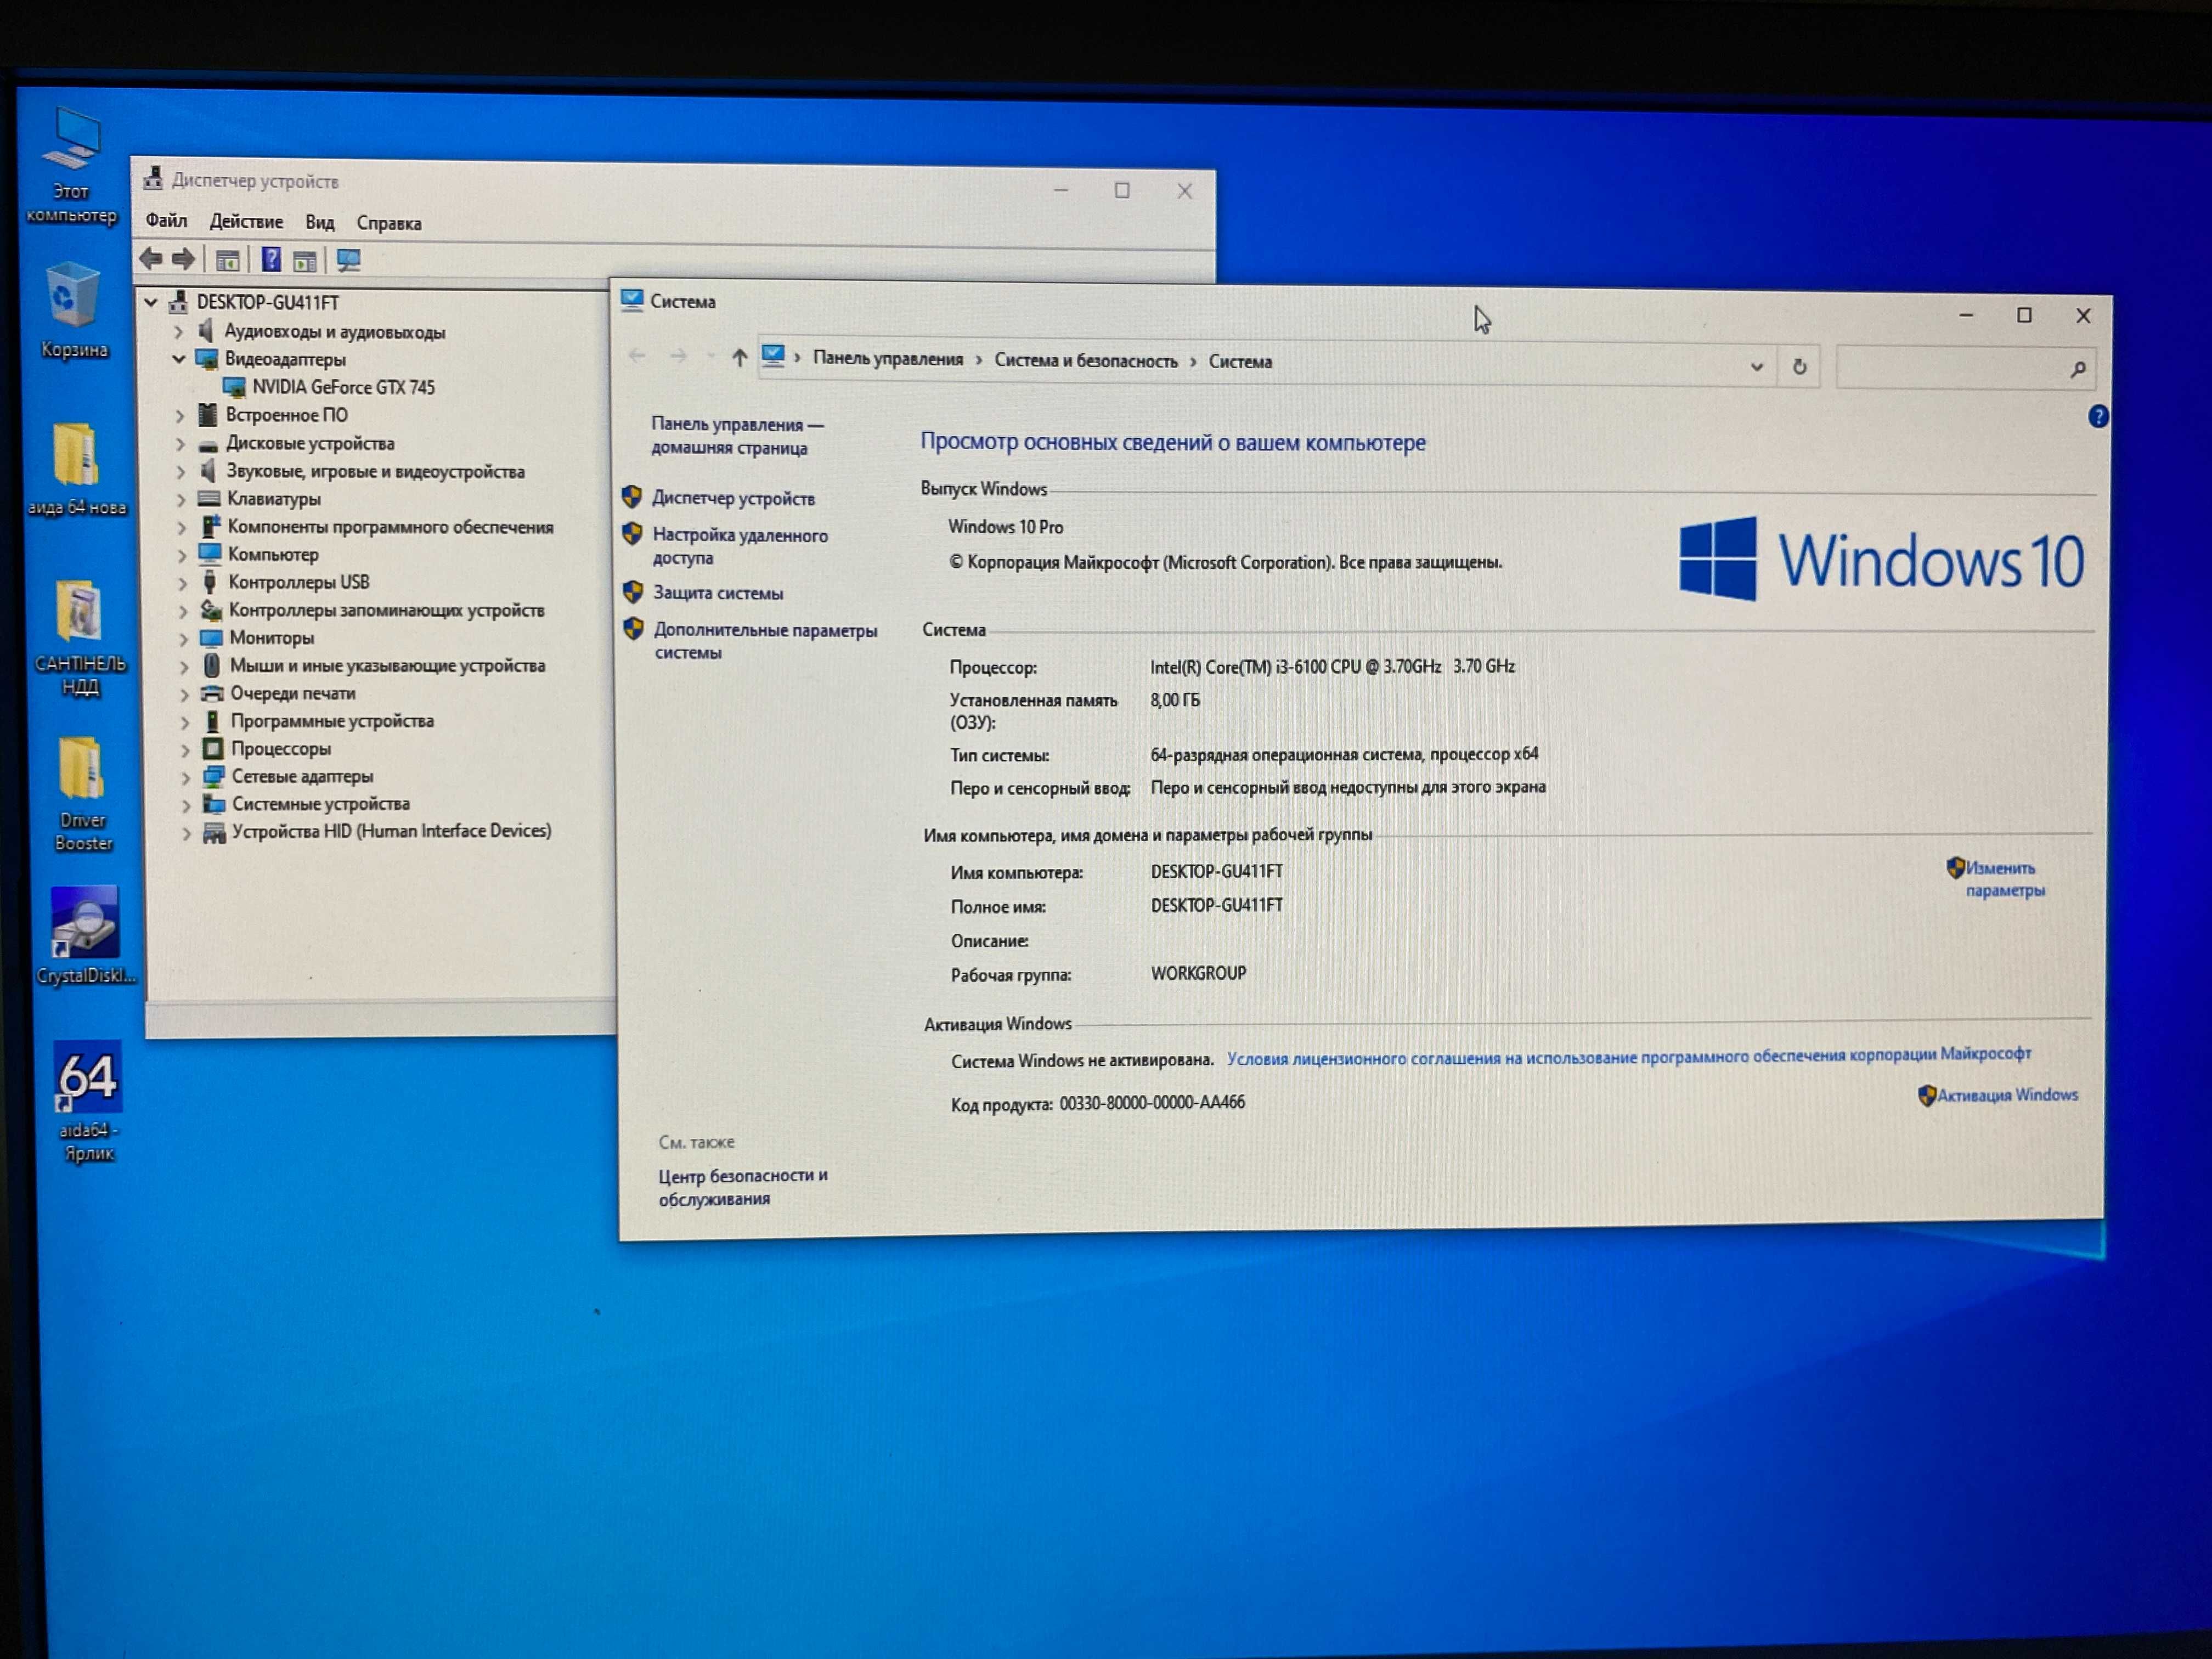Click the back arrow in the Система window
The height and width of the screenshot is (1659, 2212).
(x=637, y=355)
